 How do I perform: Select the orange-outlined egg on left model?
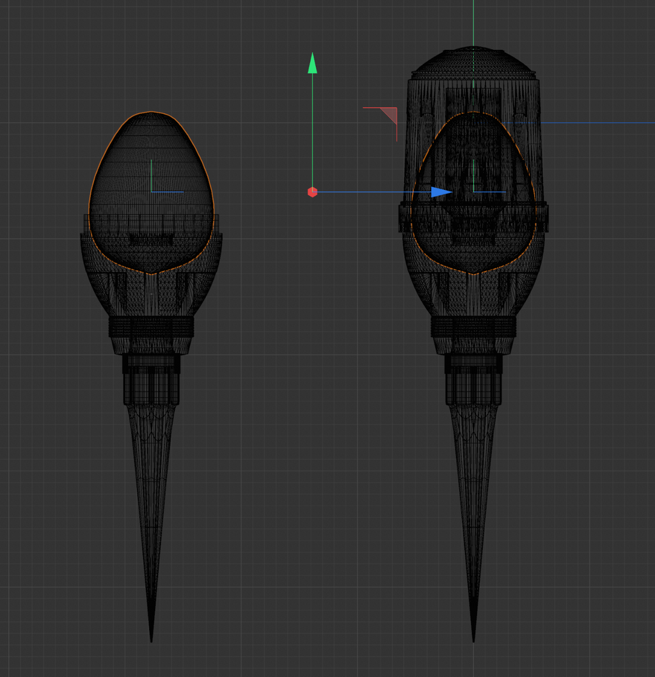click(x=151, y=192)
